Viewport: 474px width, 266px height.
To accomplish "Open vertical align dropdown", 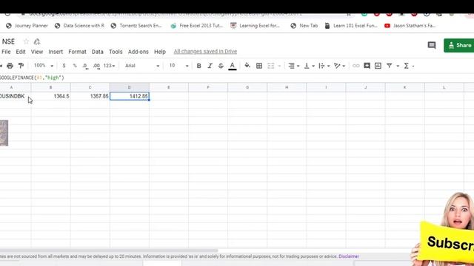I will [x=309, y=66].
